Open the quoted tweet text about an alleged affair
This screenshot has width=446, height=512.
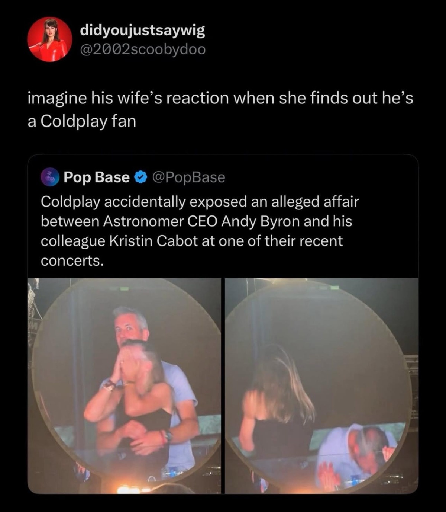200,231
